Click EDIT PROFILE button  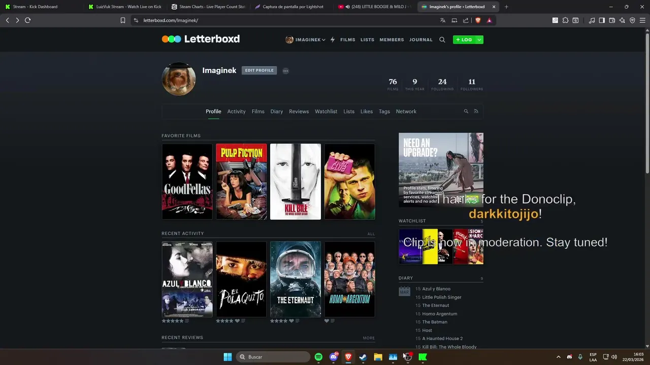tap(259, 70)
